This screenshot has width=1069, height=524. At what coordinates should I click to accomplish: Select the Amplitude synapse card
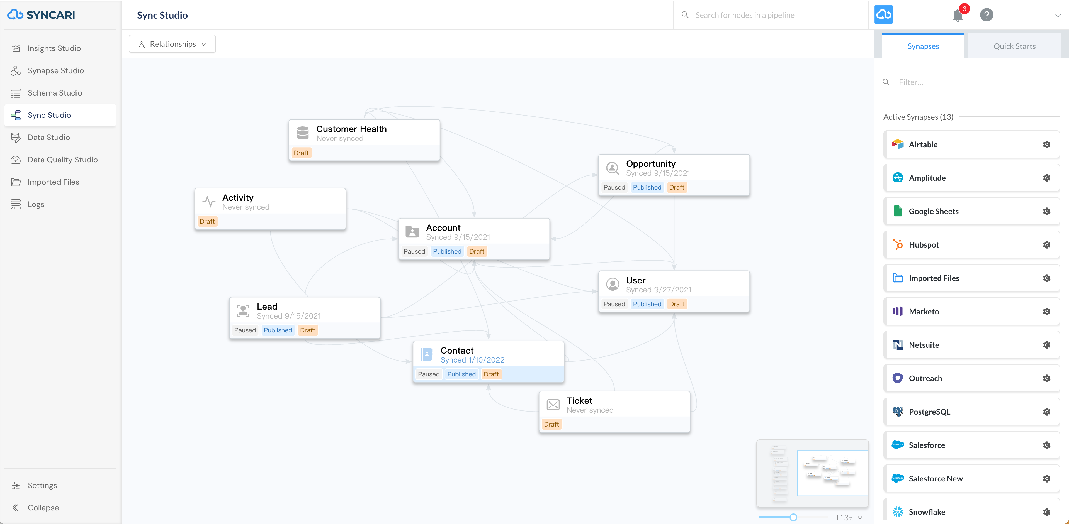(x=971, y=178)
